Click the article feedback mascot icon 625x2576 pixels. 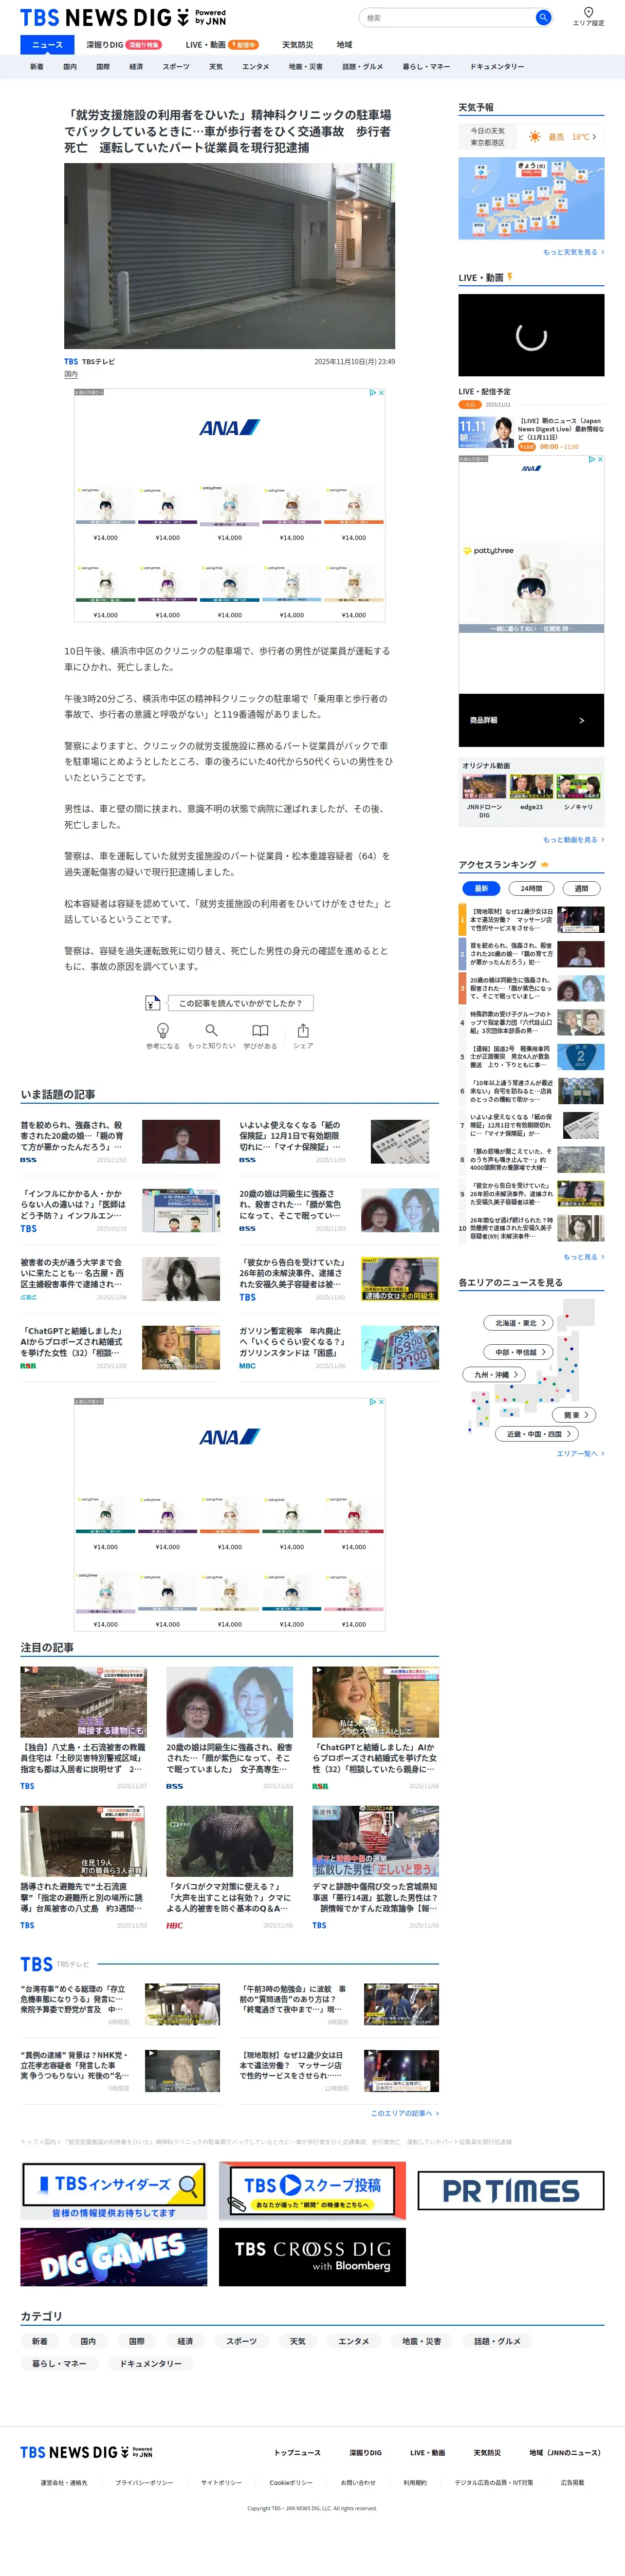pos(152,1002)
